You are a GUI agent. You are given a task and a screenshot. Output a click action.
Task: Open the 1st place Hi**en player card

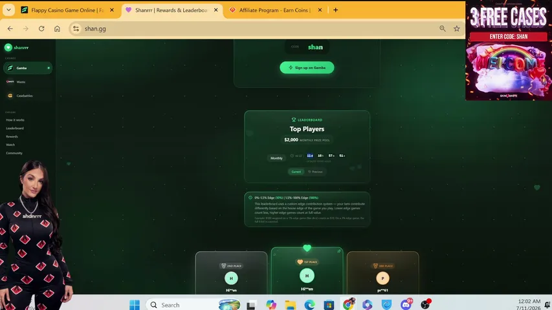pos(307,271)
